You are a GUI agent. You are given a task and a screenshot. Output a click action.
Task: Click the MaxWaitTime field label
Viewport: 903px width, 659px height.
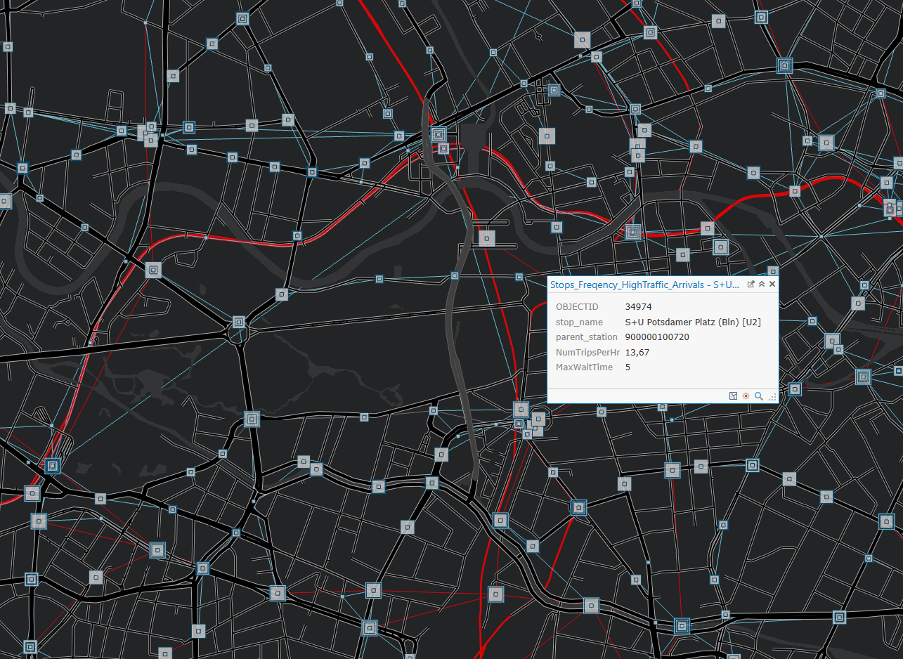[x=584, y=367]
